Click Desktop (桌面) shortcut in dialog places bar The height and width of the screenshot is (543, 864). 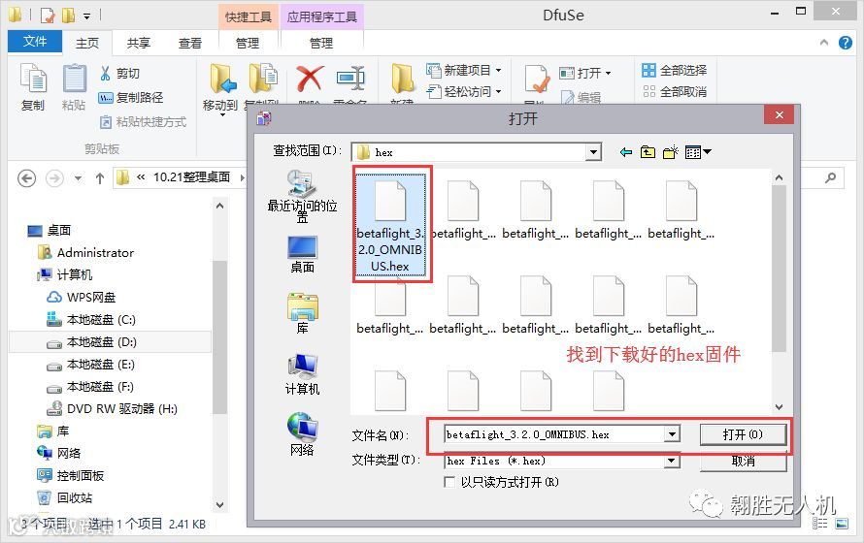click(302, 255)
